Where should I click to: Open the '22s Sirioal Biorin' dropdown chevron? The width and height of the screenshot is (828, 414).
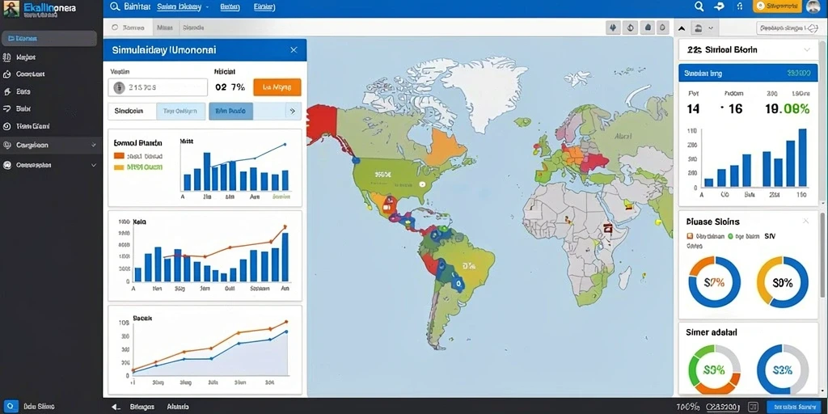click(x=806, y=49)
